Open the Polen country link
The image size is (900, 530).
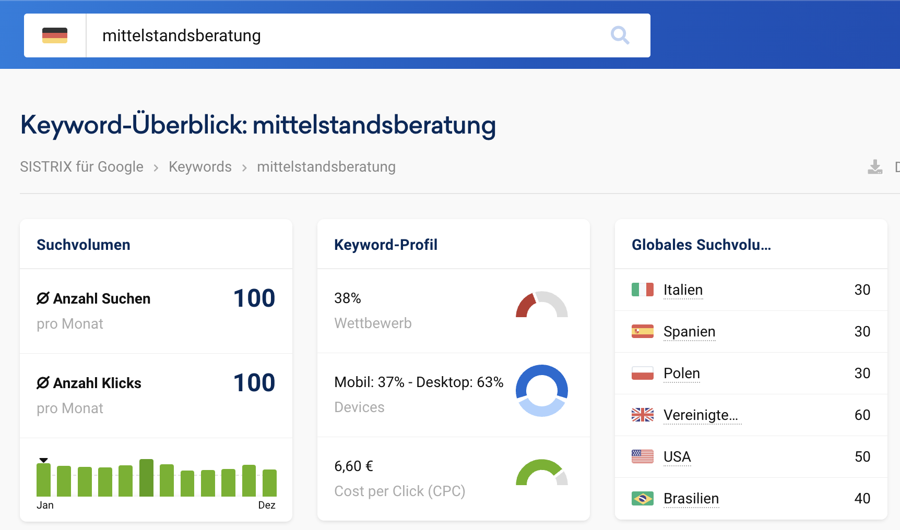tap(681, 374)
